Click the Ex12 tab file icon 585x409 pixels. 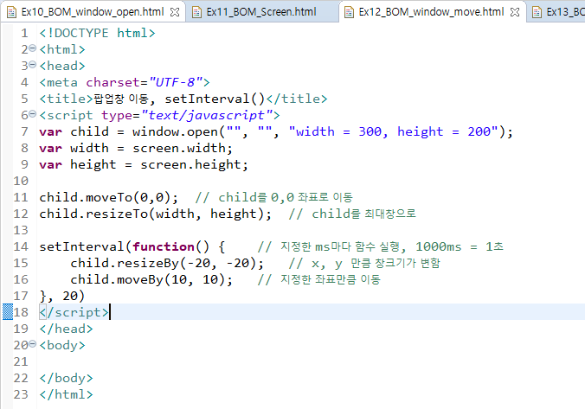click(349, 12)
